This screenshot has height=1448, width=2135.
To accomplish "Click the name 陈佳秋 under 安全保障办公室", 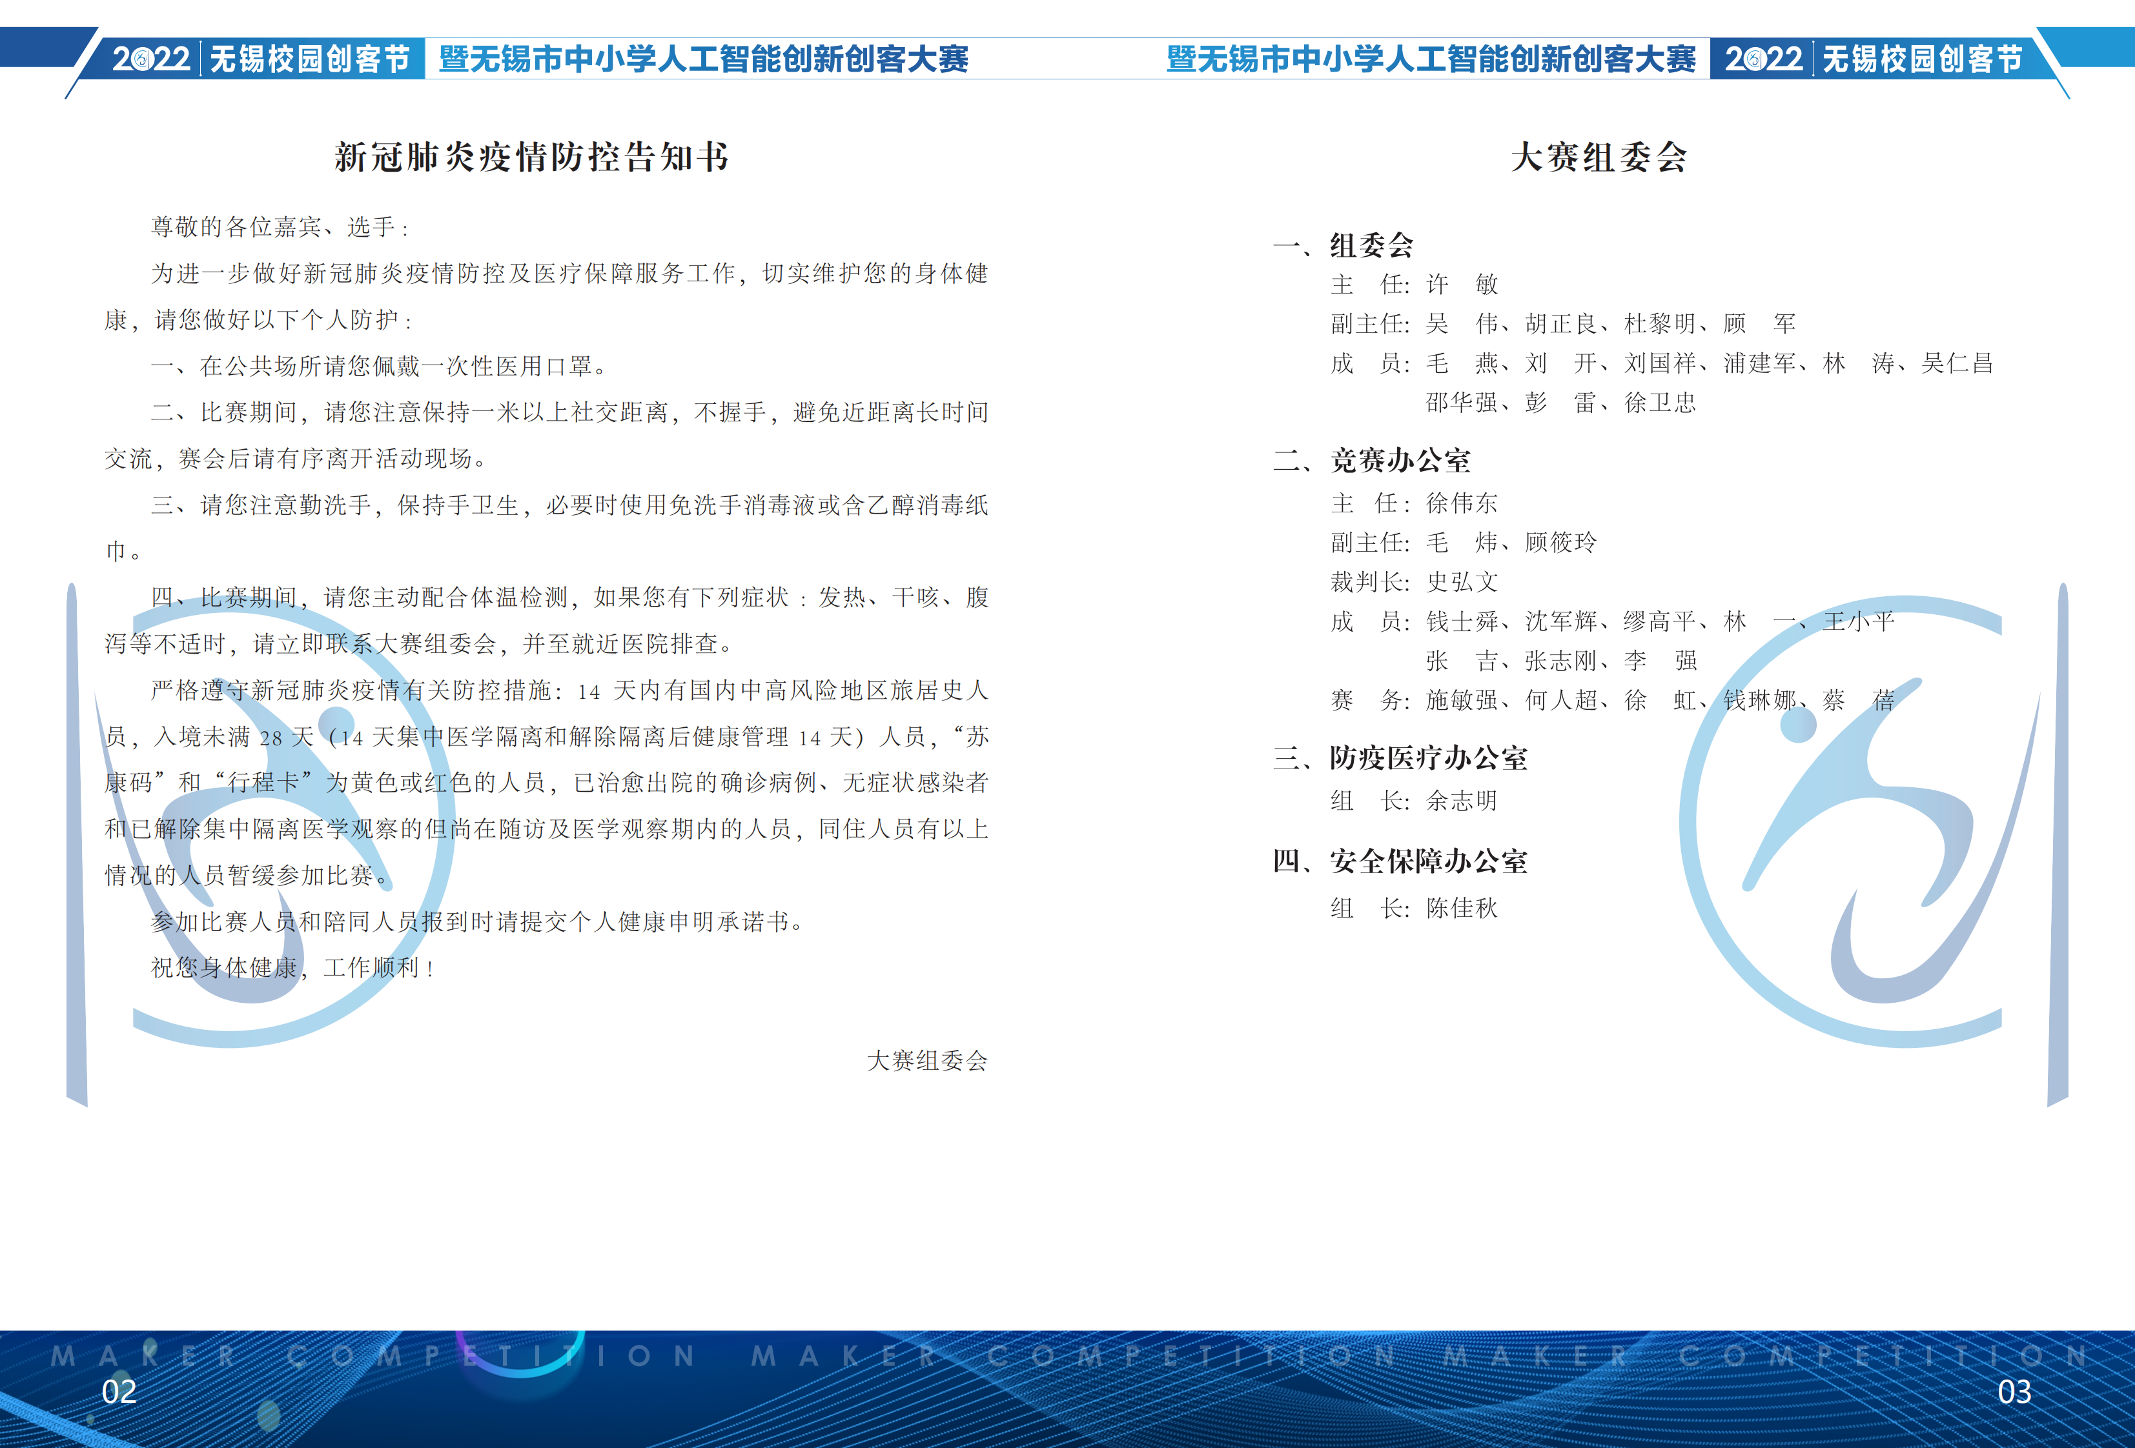I will (x=1462, y=908).
